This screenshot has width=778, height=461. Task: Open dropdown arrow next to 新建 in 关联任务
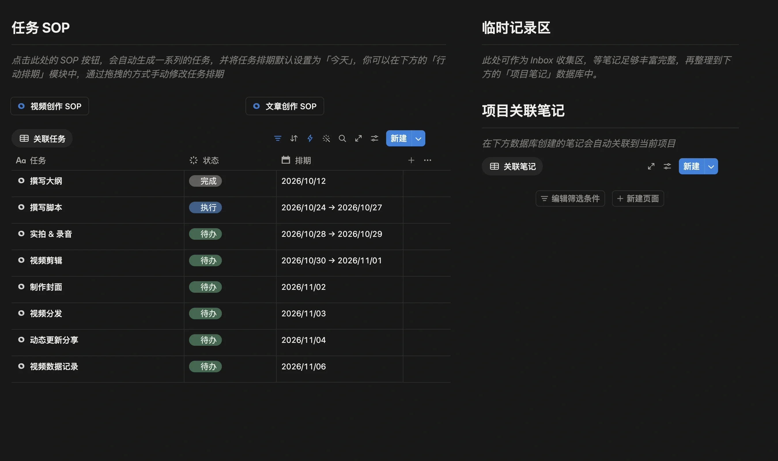coord(419,138)
